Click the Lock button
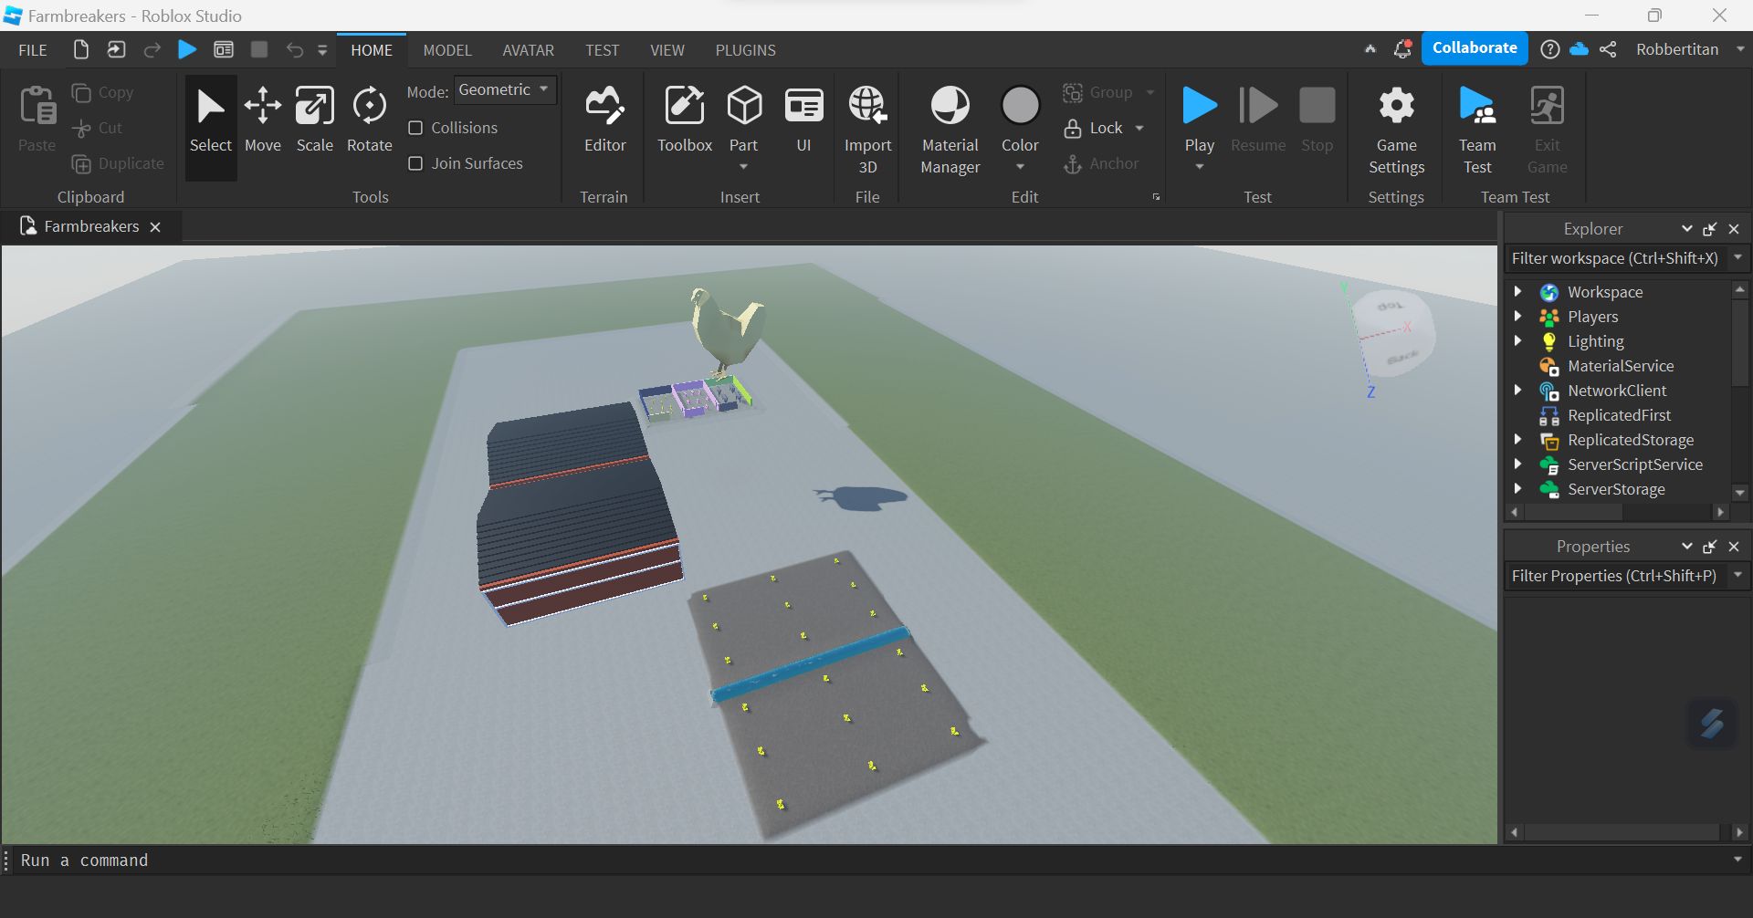1753x918 pixels. click(x=1094, y=128)
